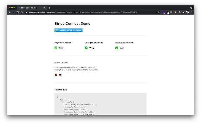Bookmark this page with the star icon
201x124 pixels.
click(158, 12)
